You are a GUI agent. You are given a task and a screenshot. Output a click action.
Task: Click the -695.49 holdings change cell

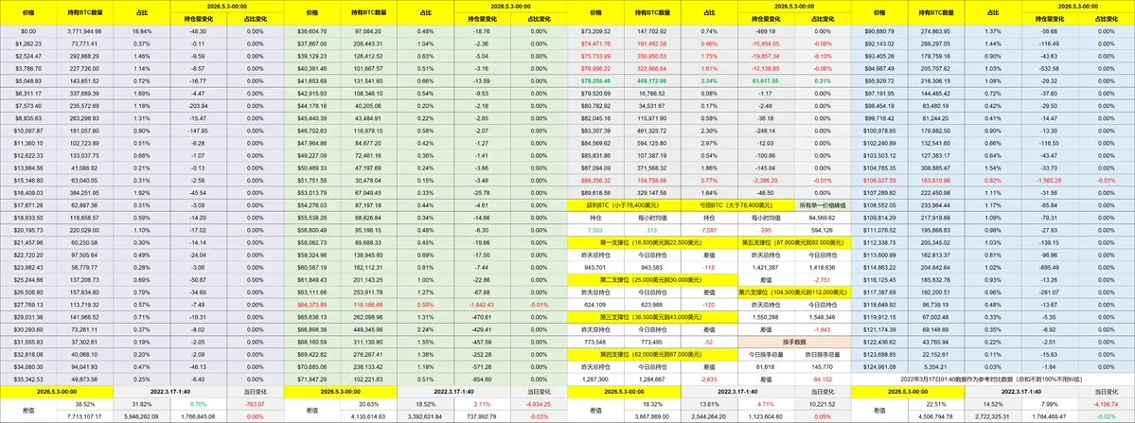click(x=1050, y=268)
